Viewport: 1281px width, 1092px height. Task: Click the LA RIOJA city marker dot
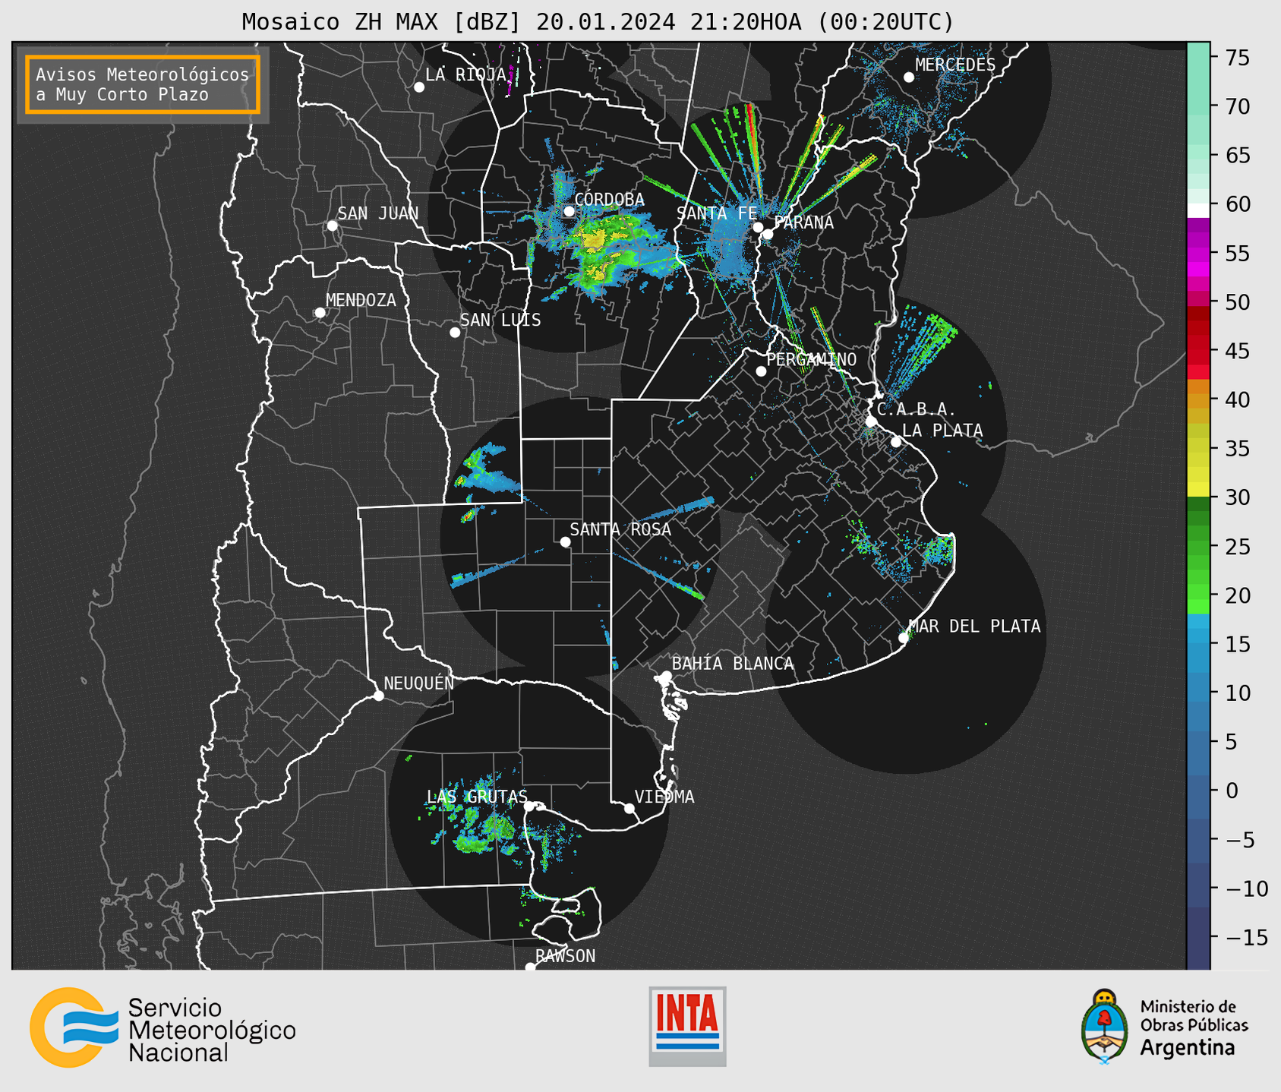coord(419,87)
